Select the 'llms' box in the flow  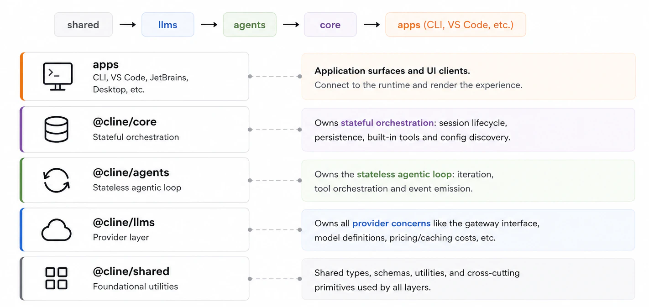(x=167, y=25)
